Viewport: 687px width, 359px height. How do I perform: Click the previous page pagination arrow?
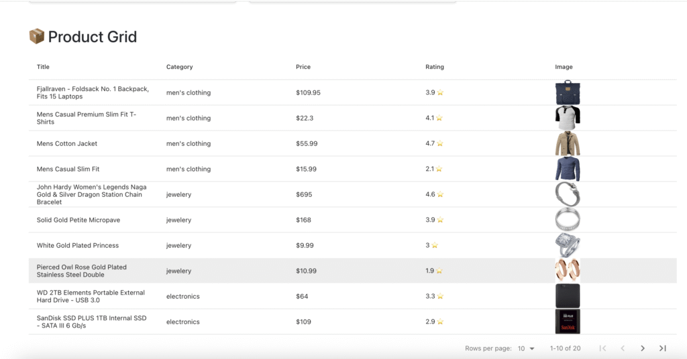pyautogui.click(x=623, y=348)
